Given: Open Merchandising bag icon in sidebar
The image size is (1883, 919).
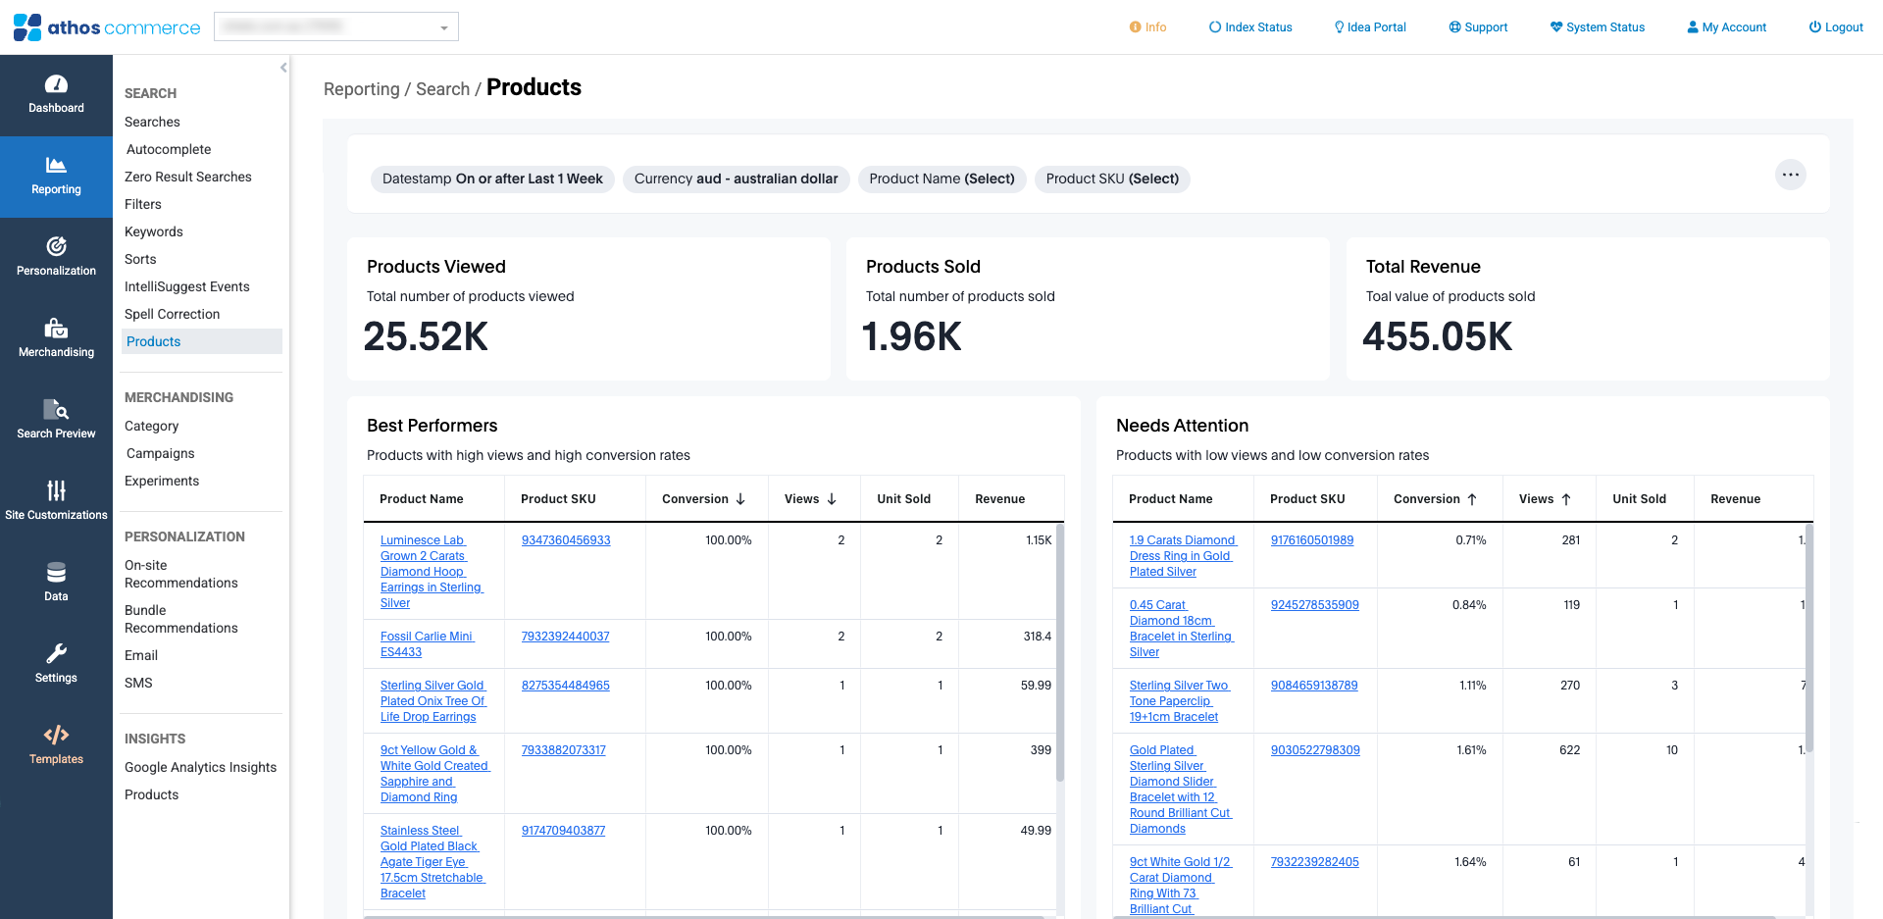Looking at the screenshot, I should pyautogui.click(x=56, y=328).
